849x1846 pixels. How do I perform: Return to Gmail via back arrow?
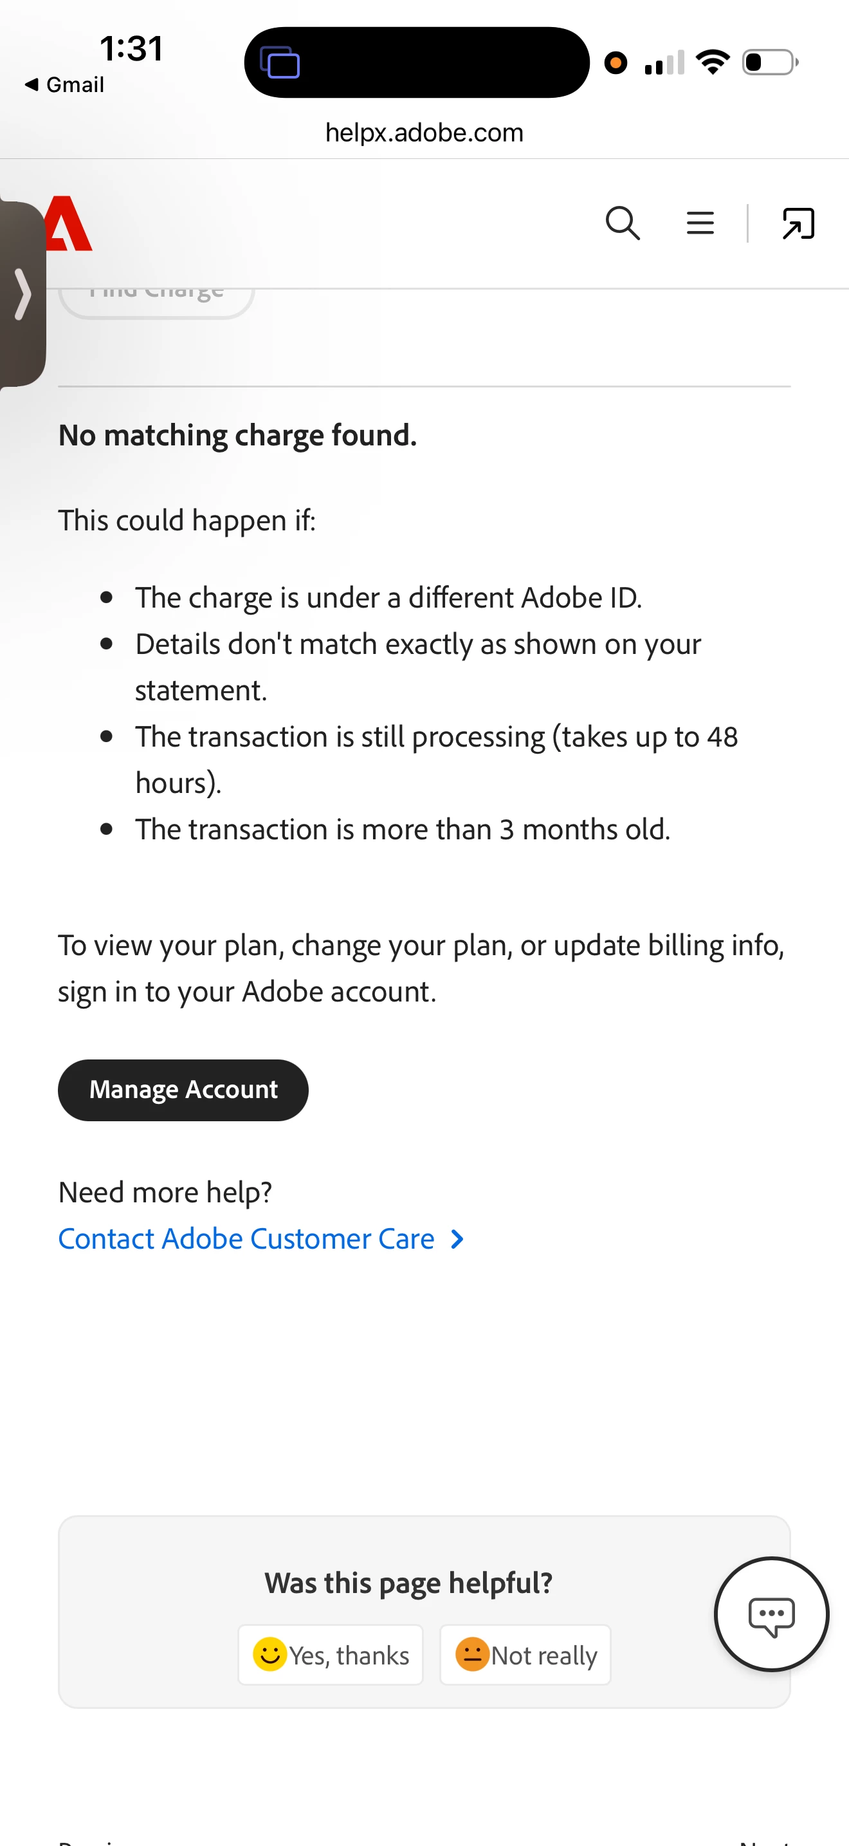64,84
